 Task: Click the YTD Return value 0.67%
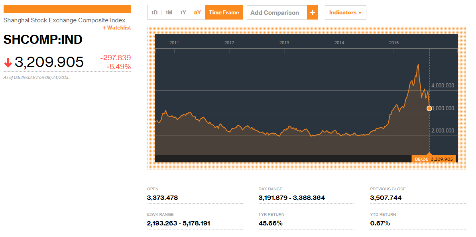click(x=380, y=223)
